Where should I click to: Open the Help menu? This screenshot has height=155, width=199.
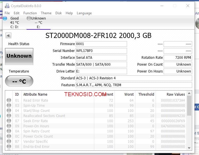click(x=69, y=13)
